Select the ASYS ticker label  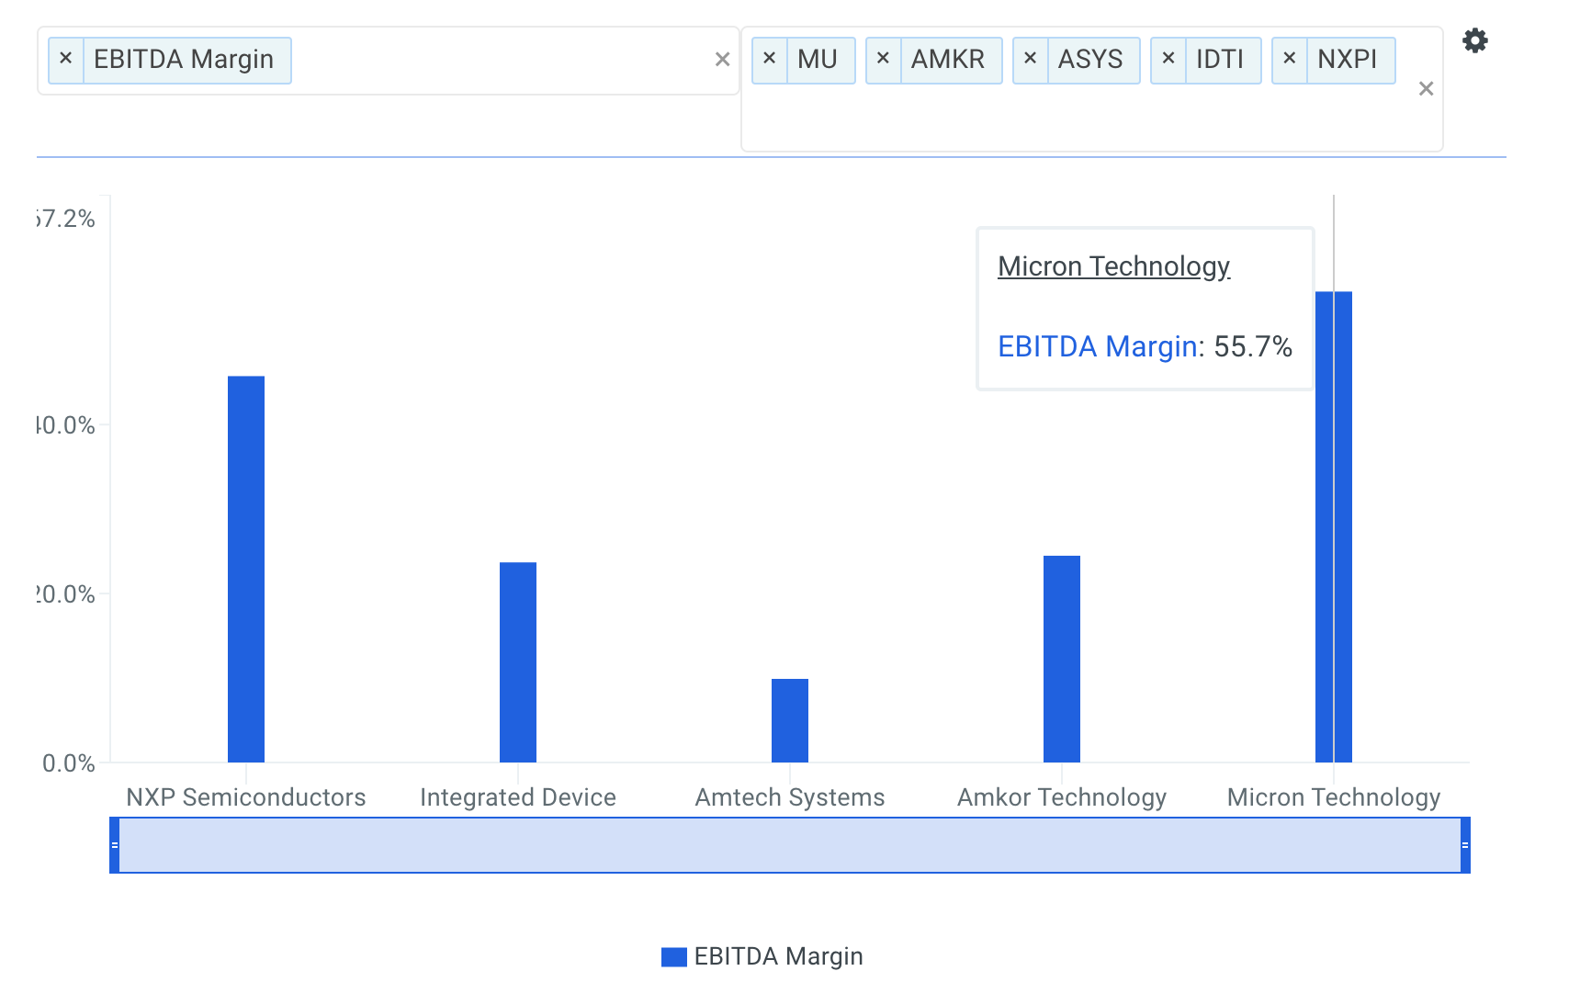(x=1090, y=60)
